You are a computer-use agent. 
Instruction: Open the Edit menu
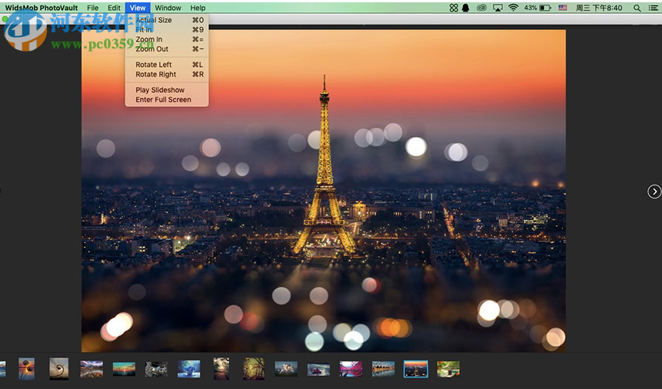point(114,8)
